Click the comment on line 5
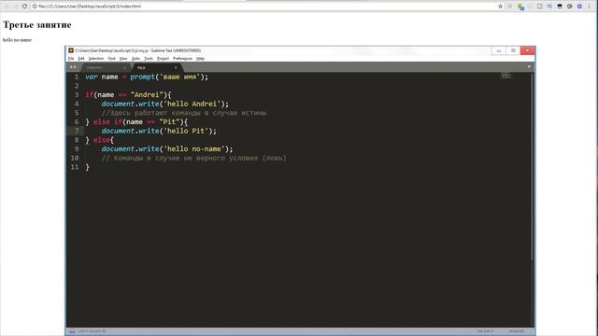This screenshot has width=598, height=336. 184,113
